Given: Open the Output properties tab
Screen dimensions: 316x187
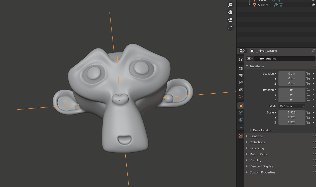Looking at the screenshot, I should [x=240, y=75].
